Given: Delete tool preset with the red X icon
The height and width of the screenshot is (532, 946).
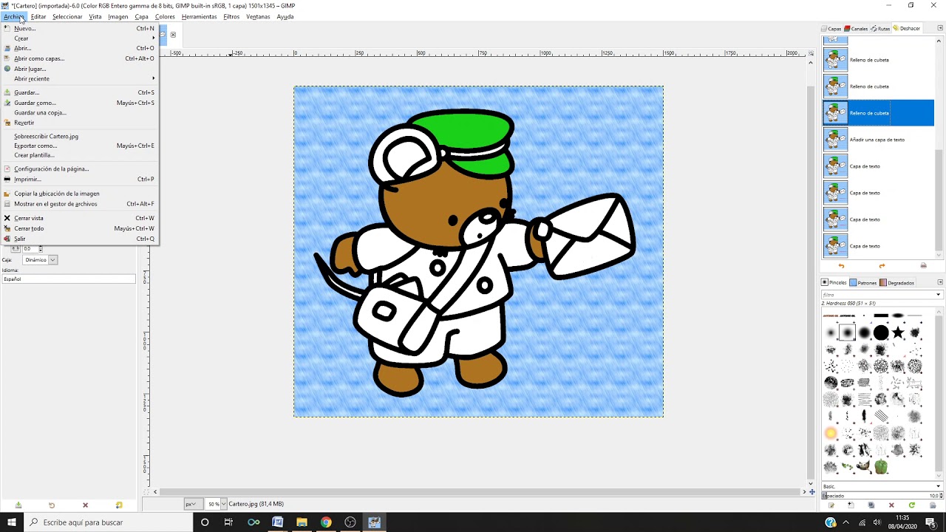Looking at the screenshot, I should click(x=85, y=505).
